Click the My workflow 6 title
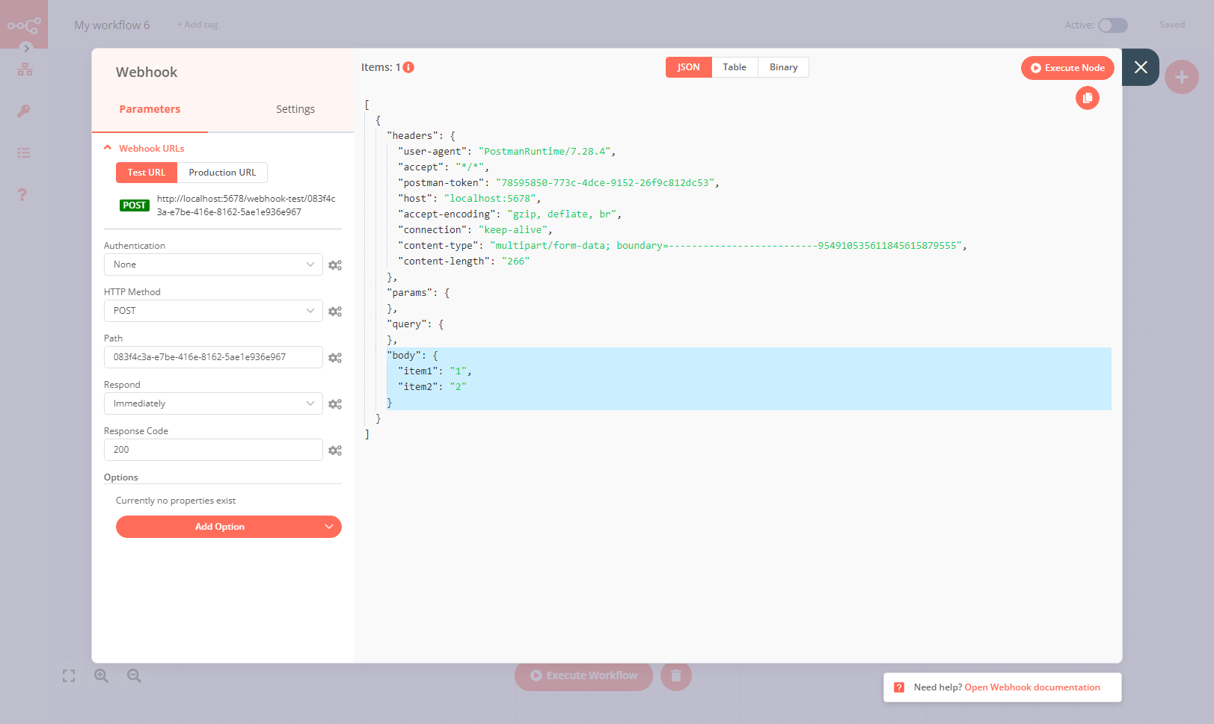Viewport: 1214px width, 724px height. (x=112, y=25)
